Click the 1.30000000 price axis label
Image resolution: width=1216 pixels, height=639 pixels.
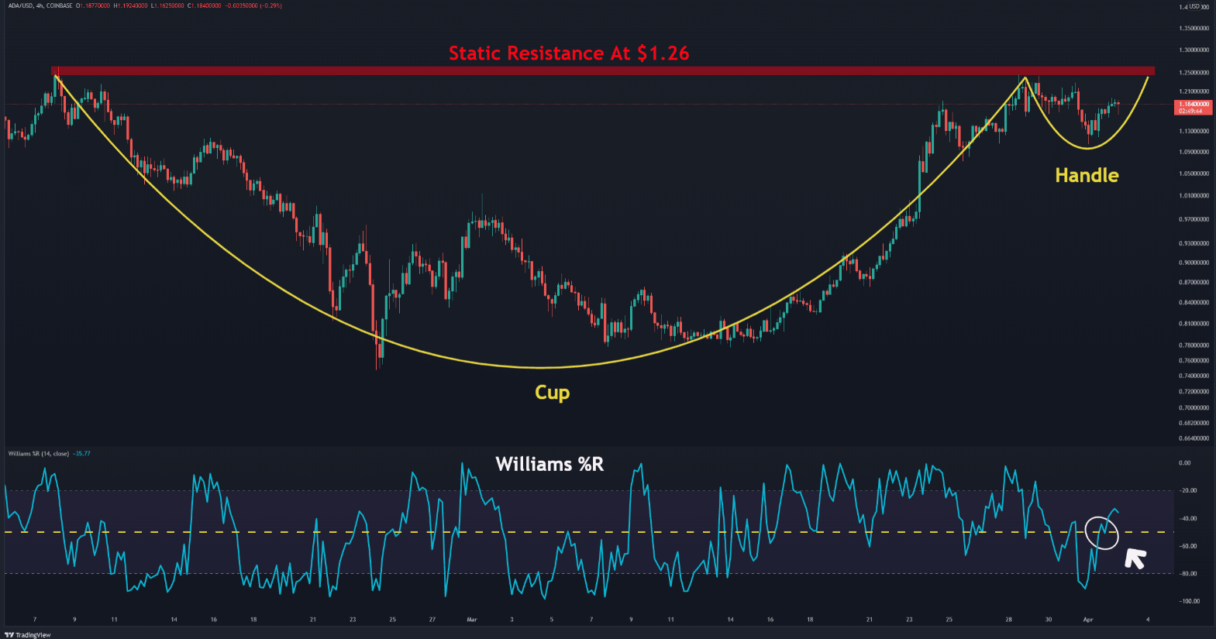pos(1194,50)
